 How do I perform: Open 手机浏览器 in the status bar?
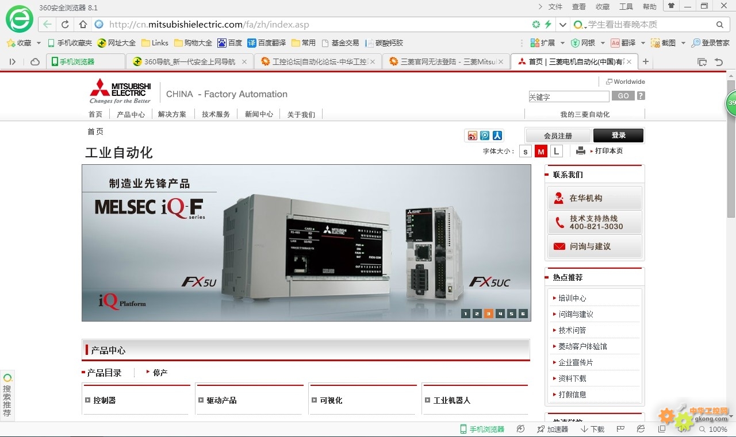click(x=482, y=429)
